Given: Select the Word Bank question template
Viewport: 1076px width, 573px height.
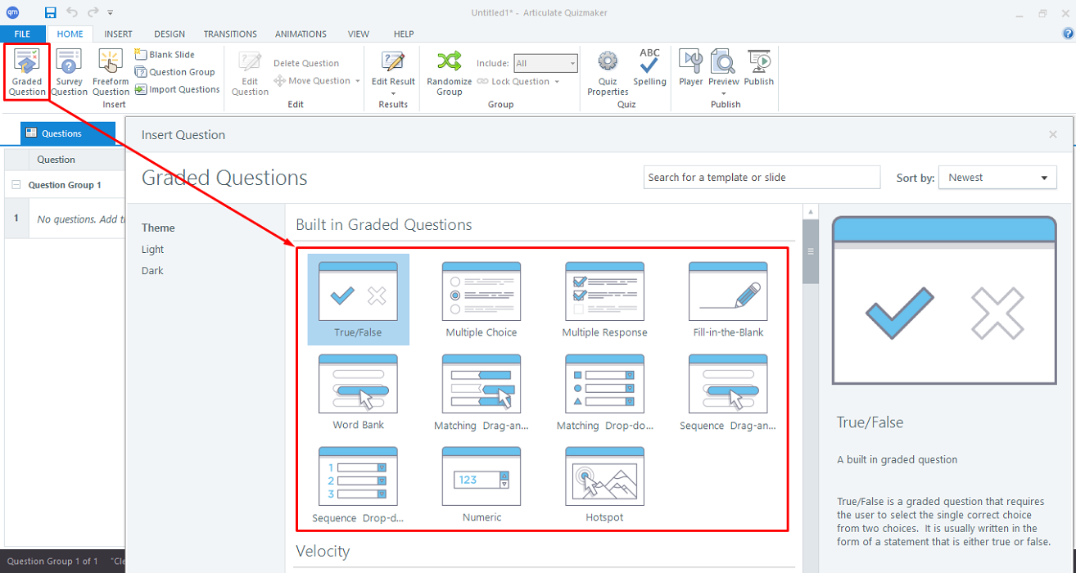Looking at the screenshot, I should coord(358,392).
